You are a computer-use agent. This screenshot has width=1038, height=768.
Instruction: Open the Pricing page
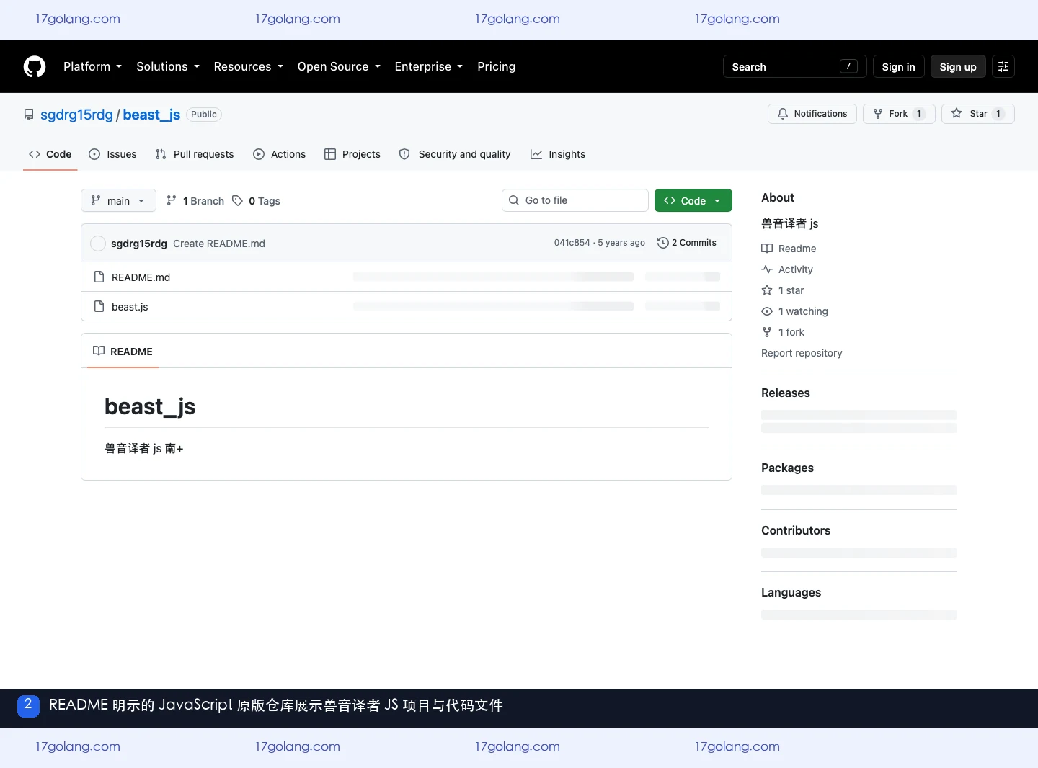496,66
